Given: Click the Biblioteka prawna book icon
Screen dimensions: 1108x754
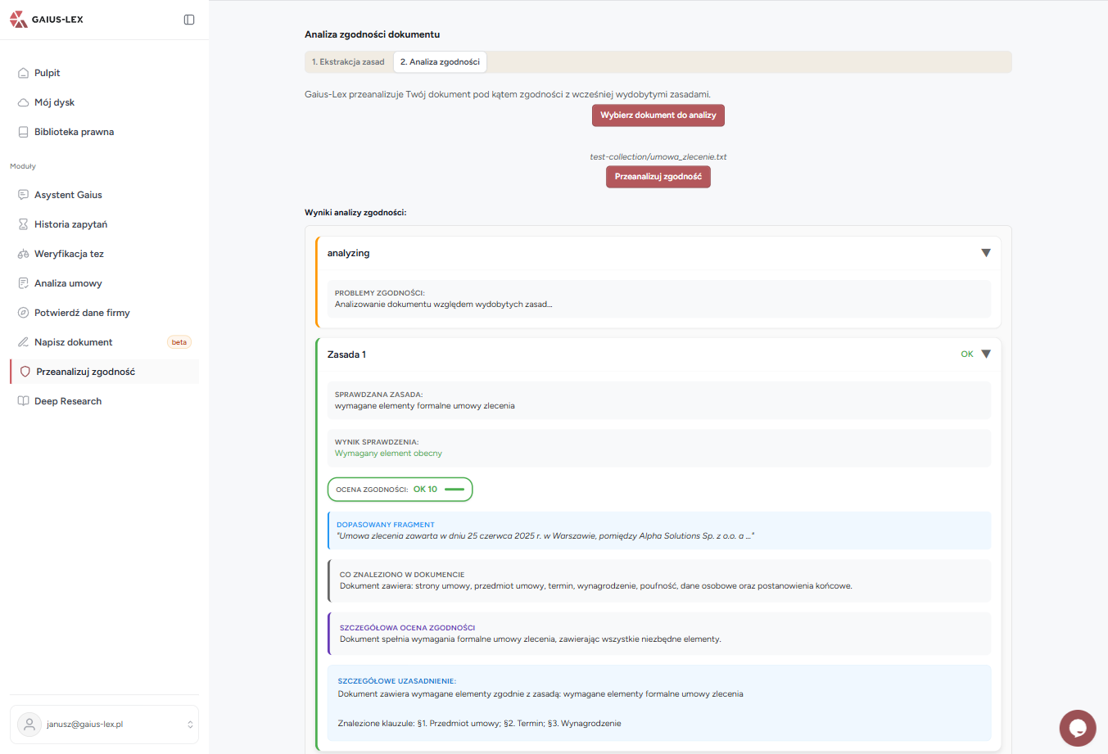Looking at the screenshot, I should 23,132.
